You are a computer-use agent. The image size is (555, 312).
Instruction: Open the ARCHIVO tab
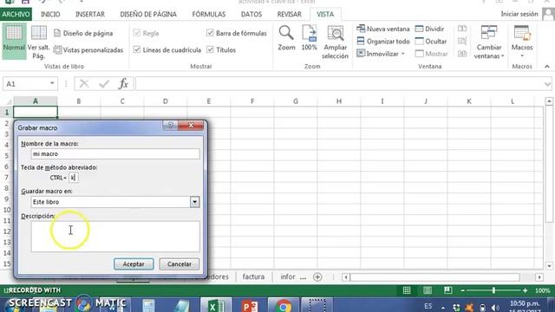pos(16,15)
